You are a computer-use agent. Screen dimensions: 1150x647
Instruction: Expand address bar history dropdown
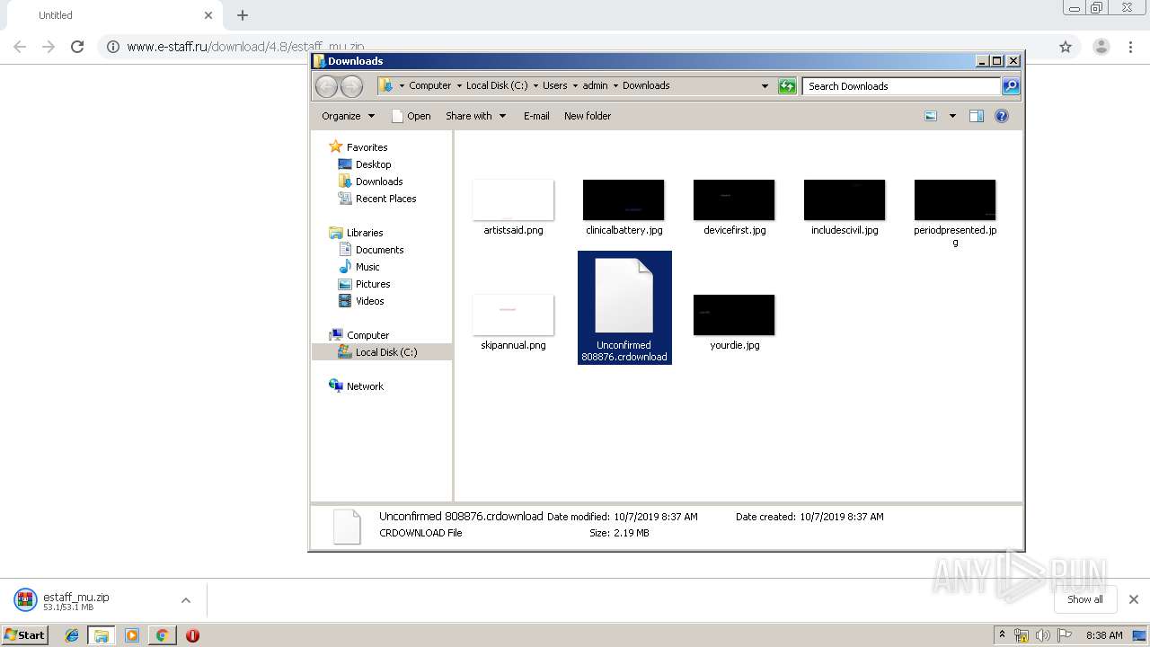[765, 86]
